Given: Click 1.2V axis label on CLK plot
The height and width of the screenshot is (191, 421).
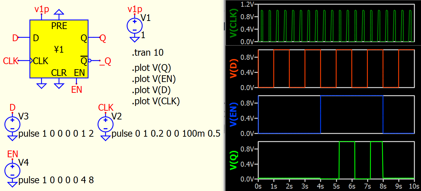Looking at the screenshot, I should (x=247, y=4).
